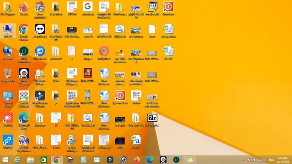Select the 7z archive icon on the desktop
Image resolution: width=292 pixels, height=164 pixels.
pyautogui.click(x=152, y=120)
